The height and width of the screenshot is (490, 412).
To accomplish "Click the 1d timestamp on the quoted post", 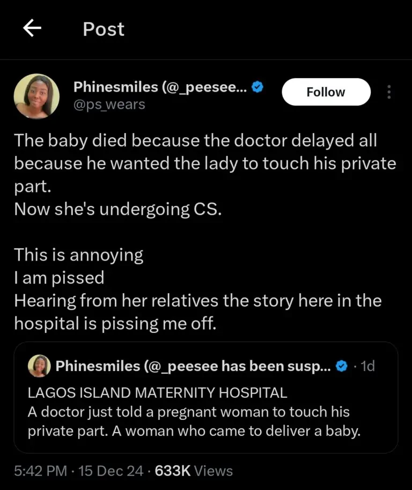I will (367, 367).
